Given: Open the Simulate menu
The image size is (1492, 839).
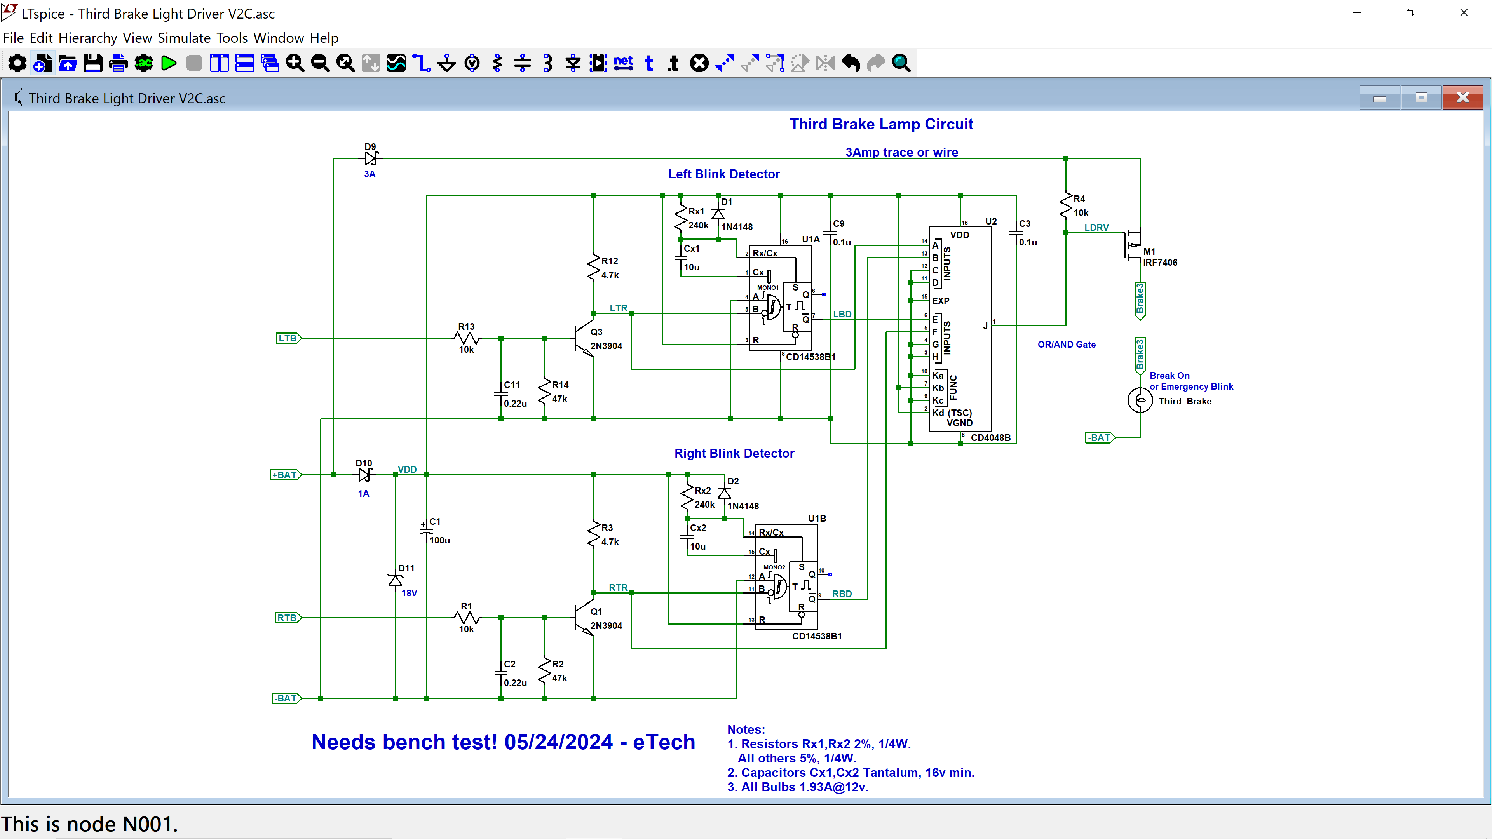Looking at the screenshot, I should coord(184,38).
